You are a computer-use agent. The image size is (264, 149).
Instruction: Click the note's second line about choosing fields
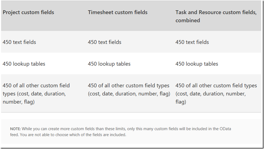[68, 135]
